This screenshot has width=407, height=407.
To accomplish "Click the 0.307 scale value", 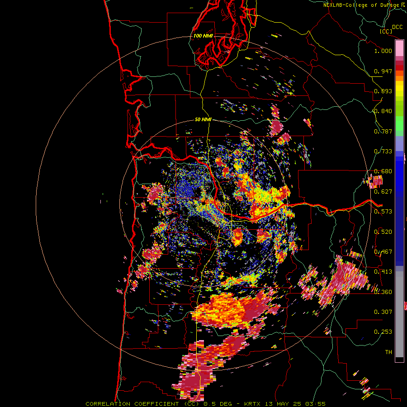I will tap(383, 312).
